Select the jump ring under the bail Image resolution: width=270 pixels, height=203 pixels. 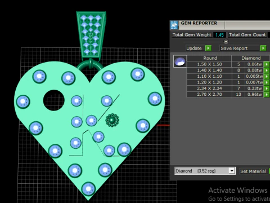tap(90, 65)
